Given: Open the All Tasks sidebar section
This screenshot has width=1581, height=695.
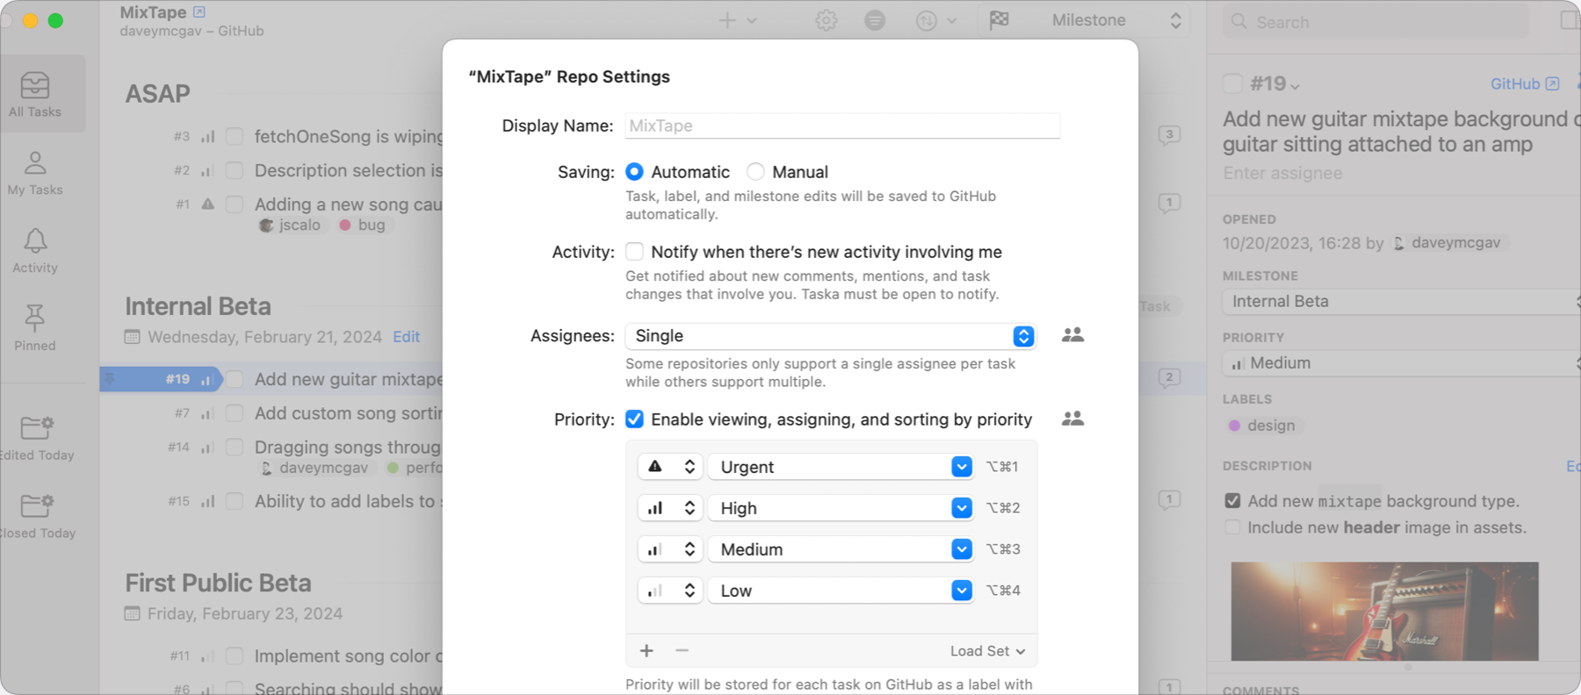Looking at the screenshot, I should pyautogui.click(x=35, y=94).
